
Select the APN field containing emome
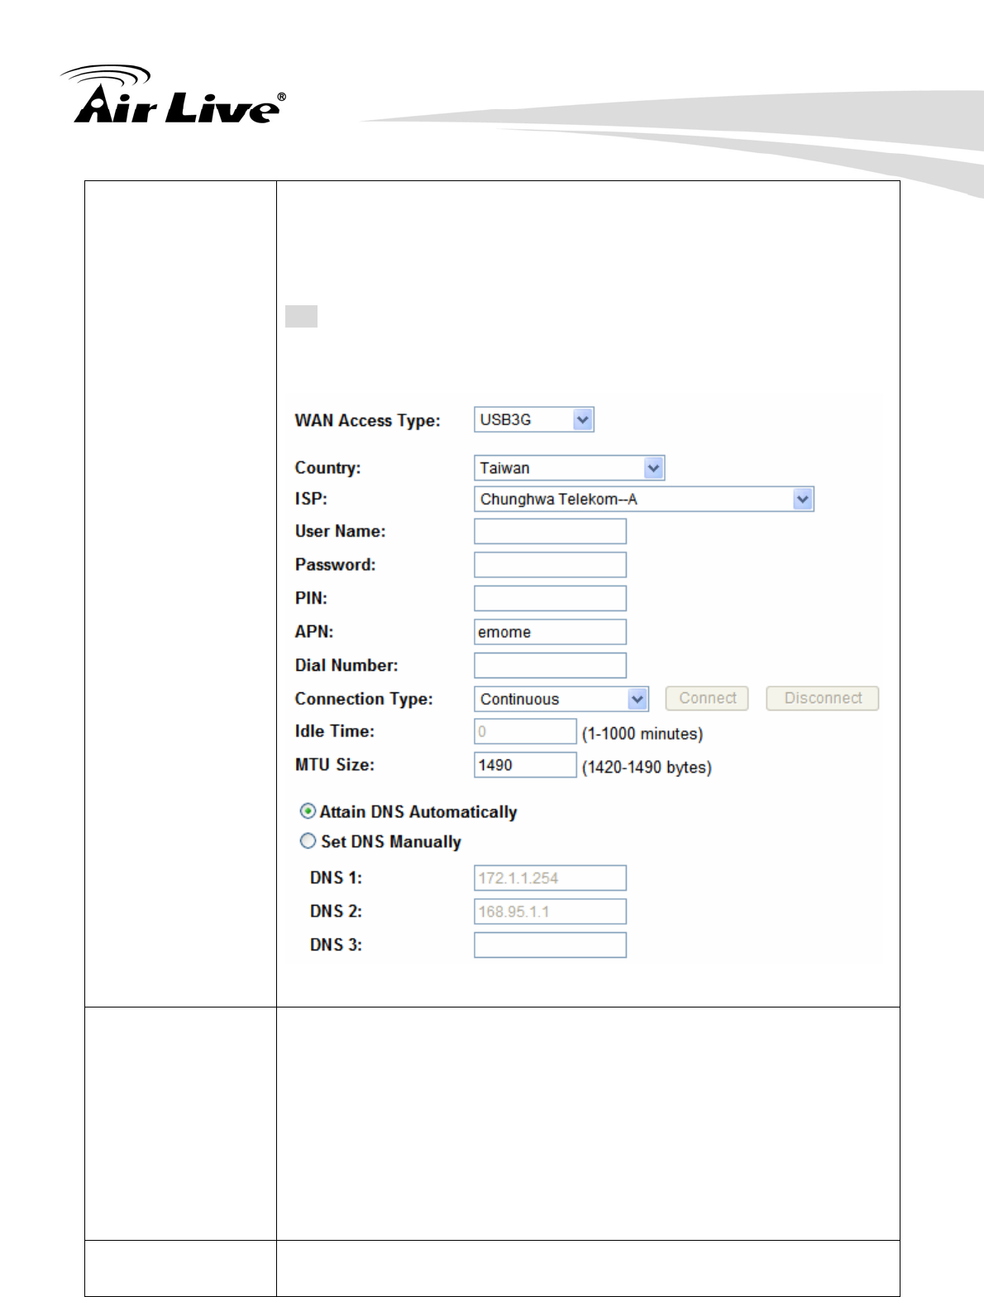click(x=550, y=632)
